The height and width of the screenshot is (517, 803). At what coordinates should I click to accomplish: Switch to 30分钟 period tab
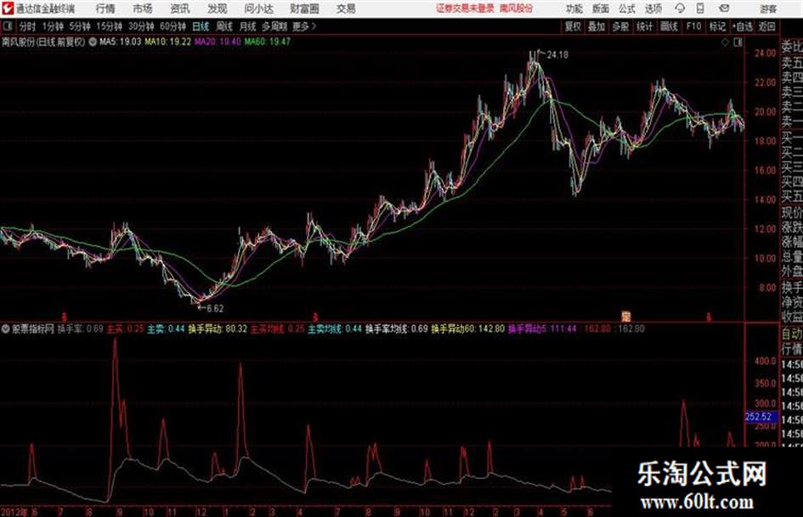(x=141, y=26)
